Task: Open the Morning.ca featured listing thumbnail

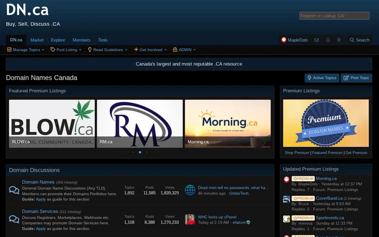Action: (x=228, y=124)
